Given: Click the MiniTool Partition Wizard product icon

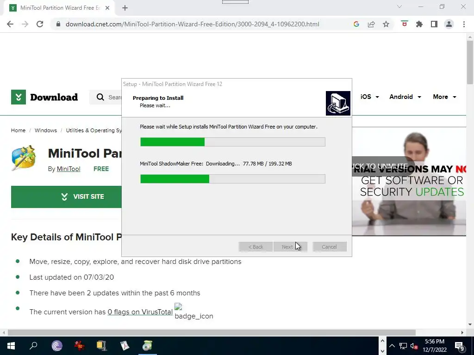Looking at the screenshot, I should coord(24,158).
